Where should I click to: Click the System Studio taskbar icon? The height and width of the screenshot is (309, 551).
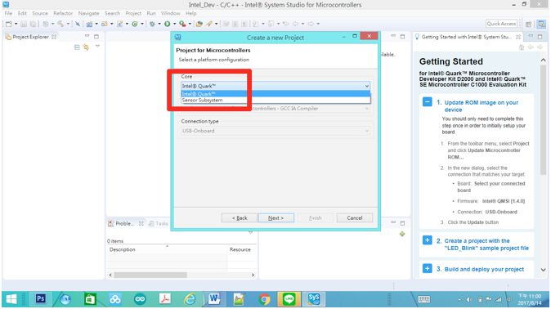(314, 299)
